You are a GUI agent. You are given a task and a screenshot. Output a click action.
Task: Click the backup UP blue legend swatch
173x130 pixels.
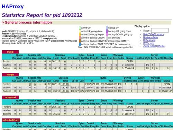pyautogui.click(x=107, y=28)
